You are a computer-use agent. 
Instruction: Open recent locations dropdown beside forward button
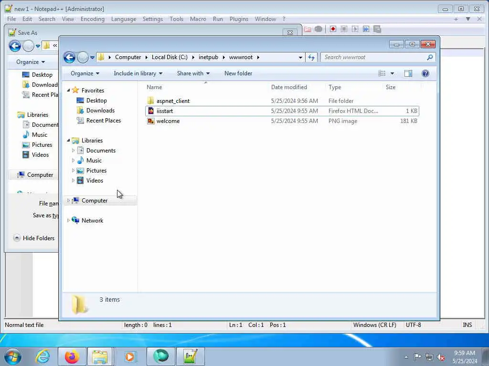tap(92, 58)
